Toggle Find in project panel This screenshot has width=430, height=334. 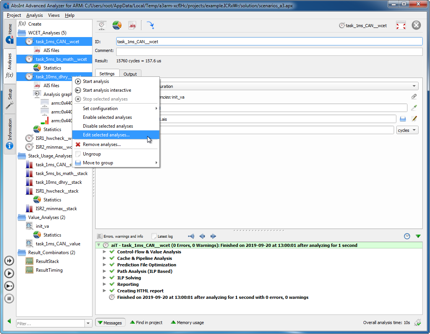tap(146, 323)
